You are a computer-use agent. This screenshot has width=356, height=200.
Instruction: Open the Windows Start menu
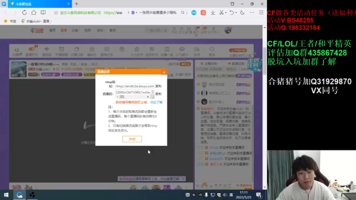coord(6,195)
